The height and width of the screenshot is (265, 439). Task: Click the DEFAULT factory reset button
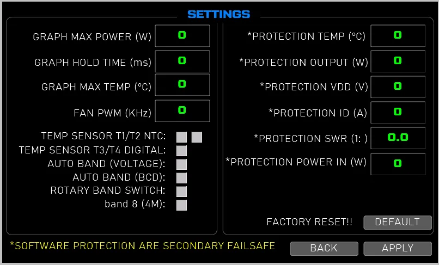398,223
